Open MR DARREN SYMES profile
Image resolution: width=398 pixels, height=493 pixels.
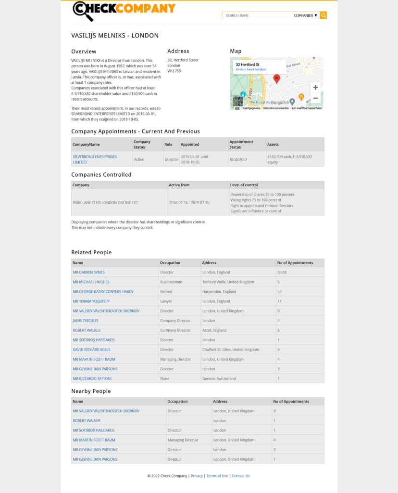(89, 272)
